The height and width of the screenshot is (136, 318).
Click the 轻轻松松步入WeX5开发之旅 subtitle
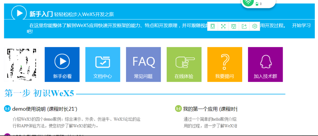pos(84,14)
